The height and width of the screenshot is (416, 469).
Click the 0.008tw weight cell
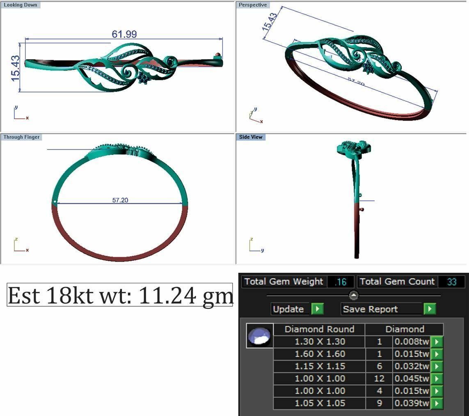[x=412, y=342]
